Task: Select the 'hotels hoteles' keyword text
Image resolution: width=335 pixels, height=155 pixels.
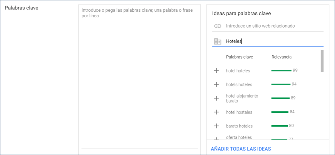Action: (x=239, y=84)
